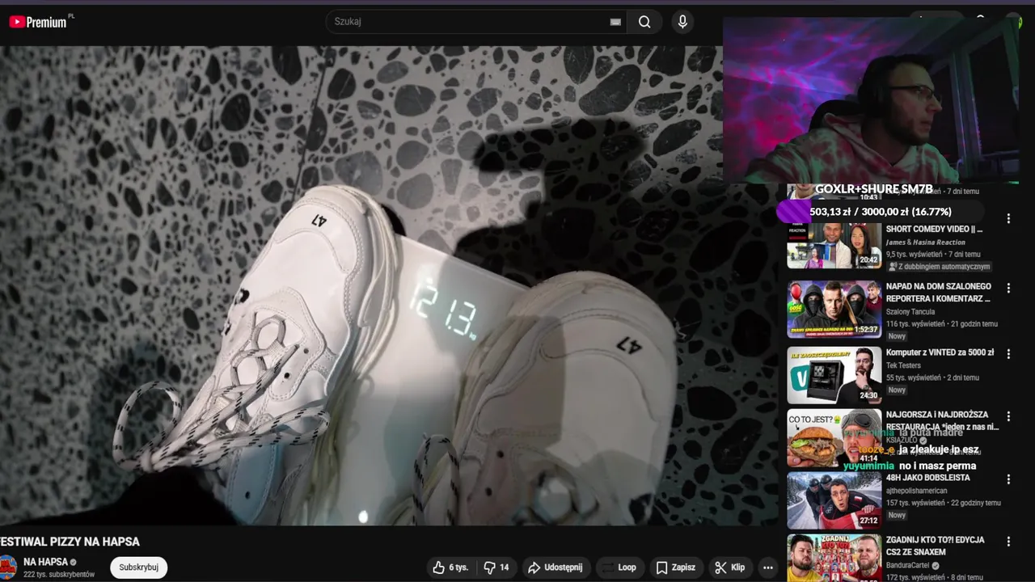The height and width of the screenshot is (582, 1035).
Task: Save video with the Zapisz button
Action: click(x=676, y=567)
